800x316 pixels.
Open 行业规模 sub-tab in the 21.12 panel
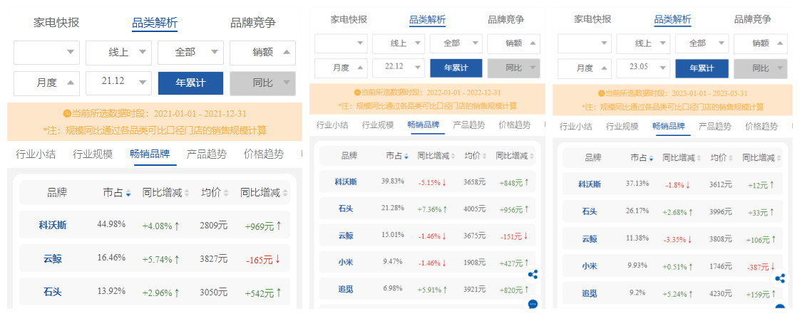pos(93,154)
